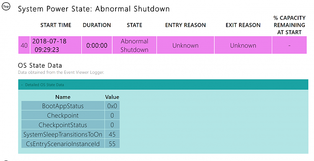314x161 pixels.
Task: Click the STATE column header
Action: (x=134, y=25)
